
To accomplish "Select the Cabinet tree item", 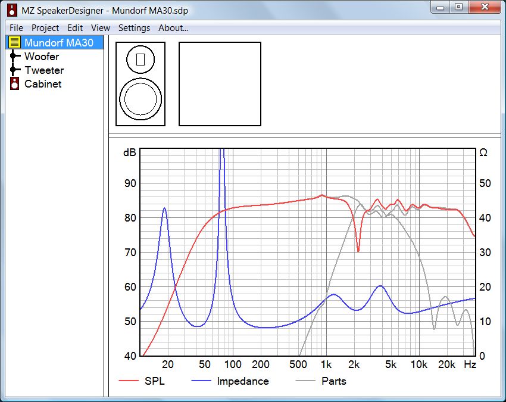I will [x=43, y=84].
